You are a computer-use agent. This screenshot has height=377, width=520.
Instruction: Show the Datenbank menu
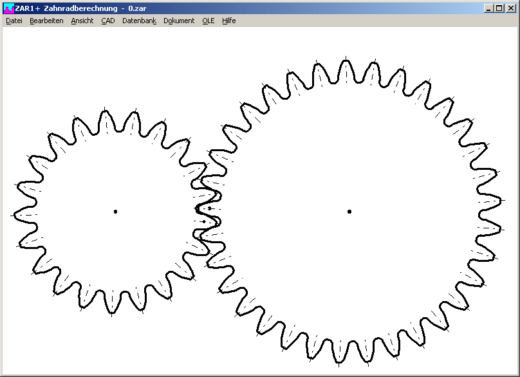click(x=139, y=21)
